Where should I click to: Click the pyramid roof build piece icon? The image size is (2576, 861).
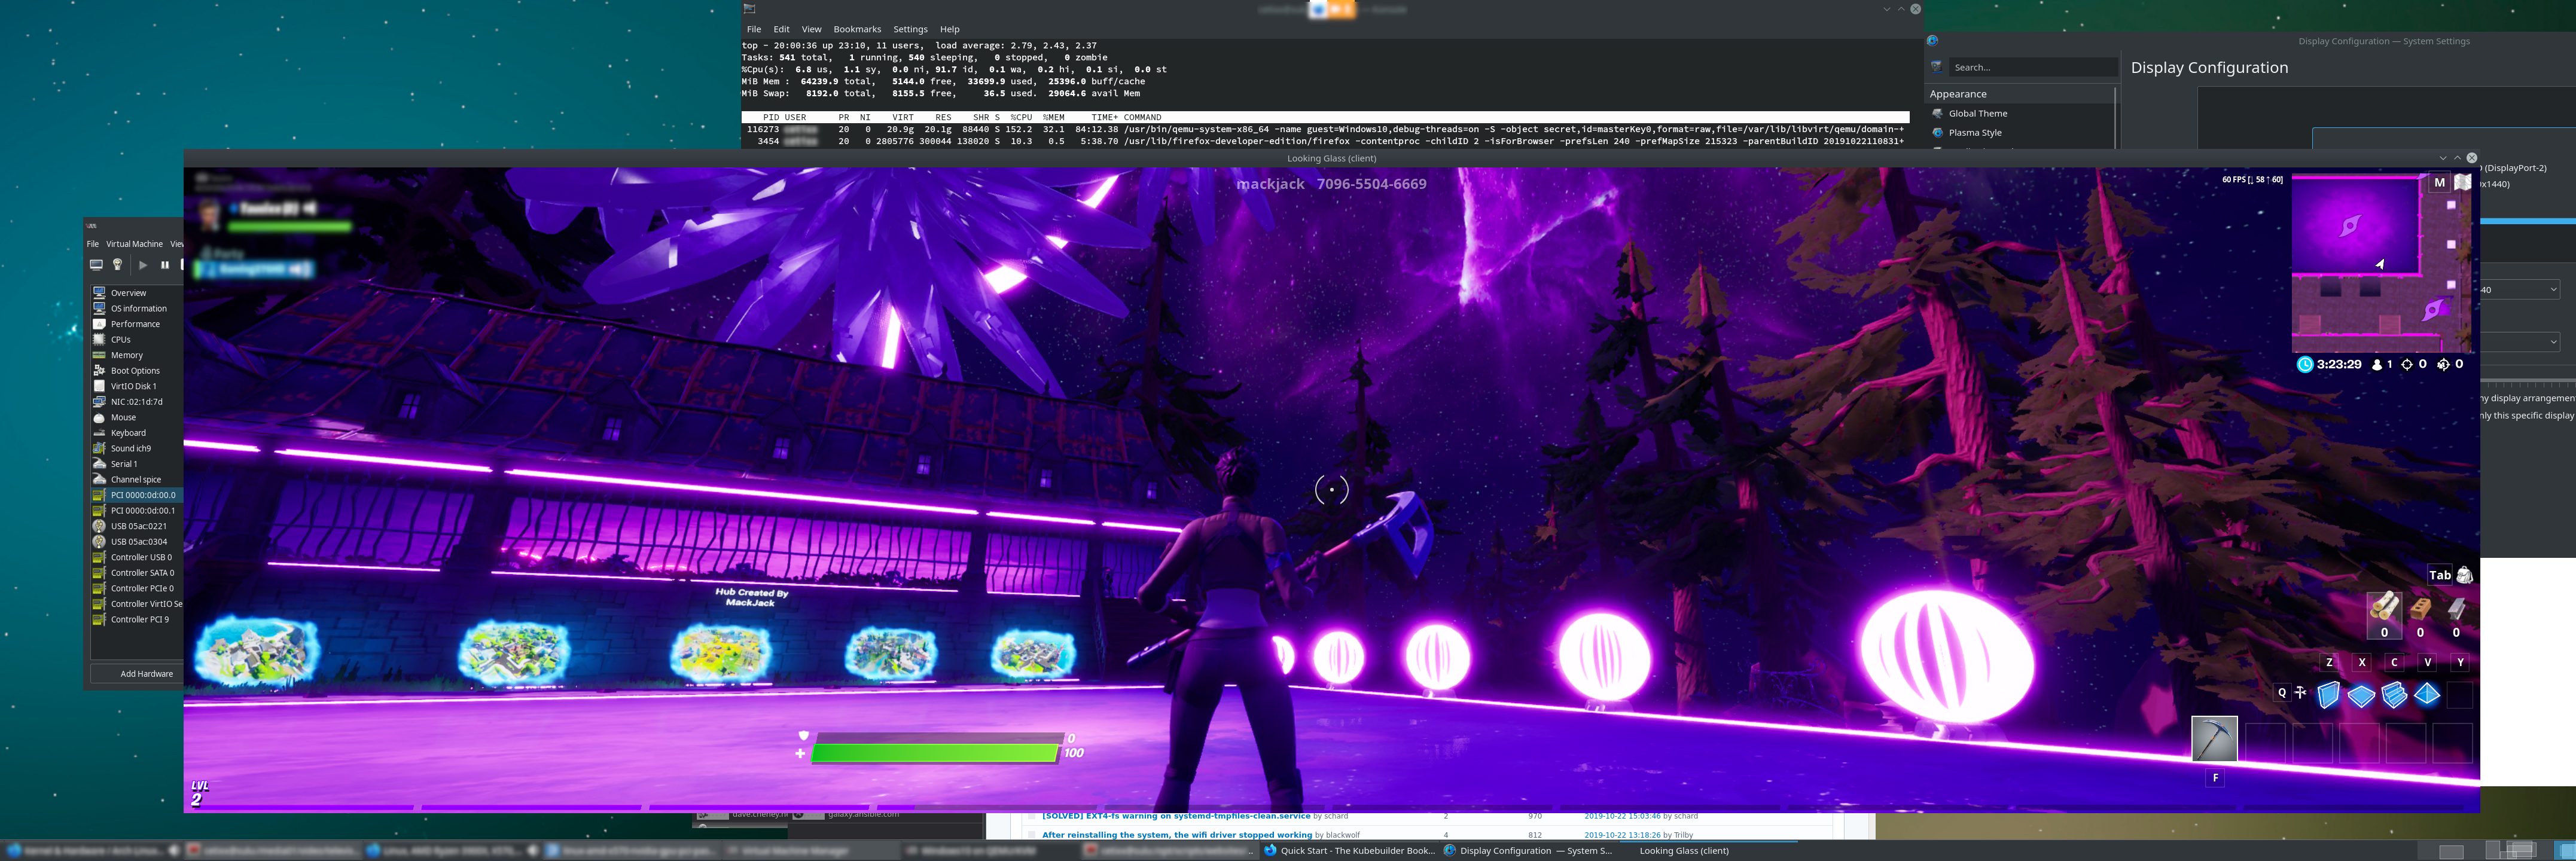click(x=2427, y=694)
